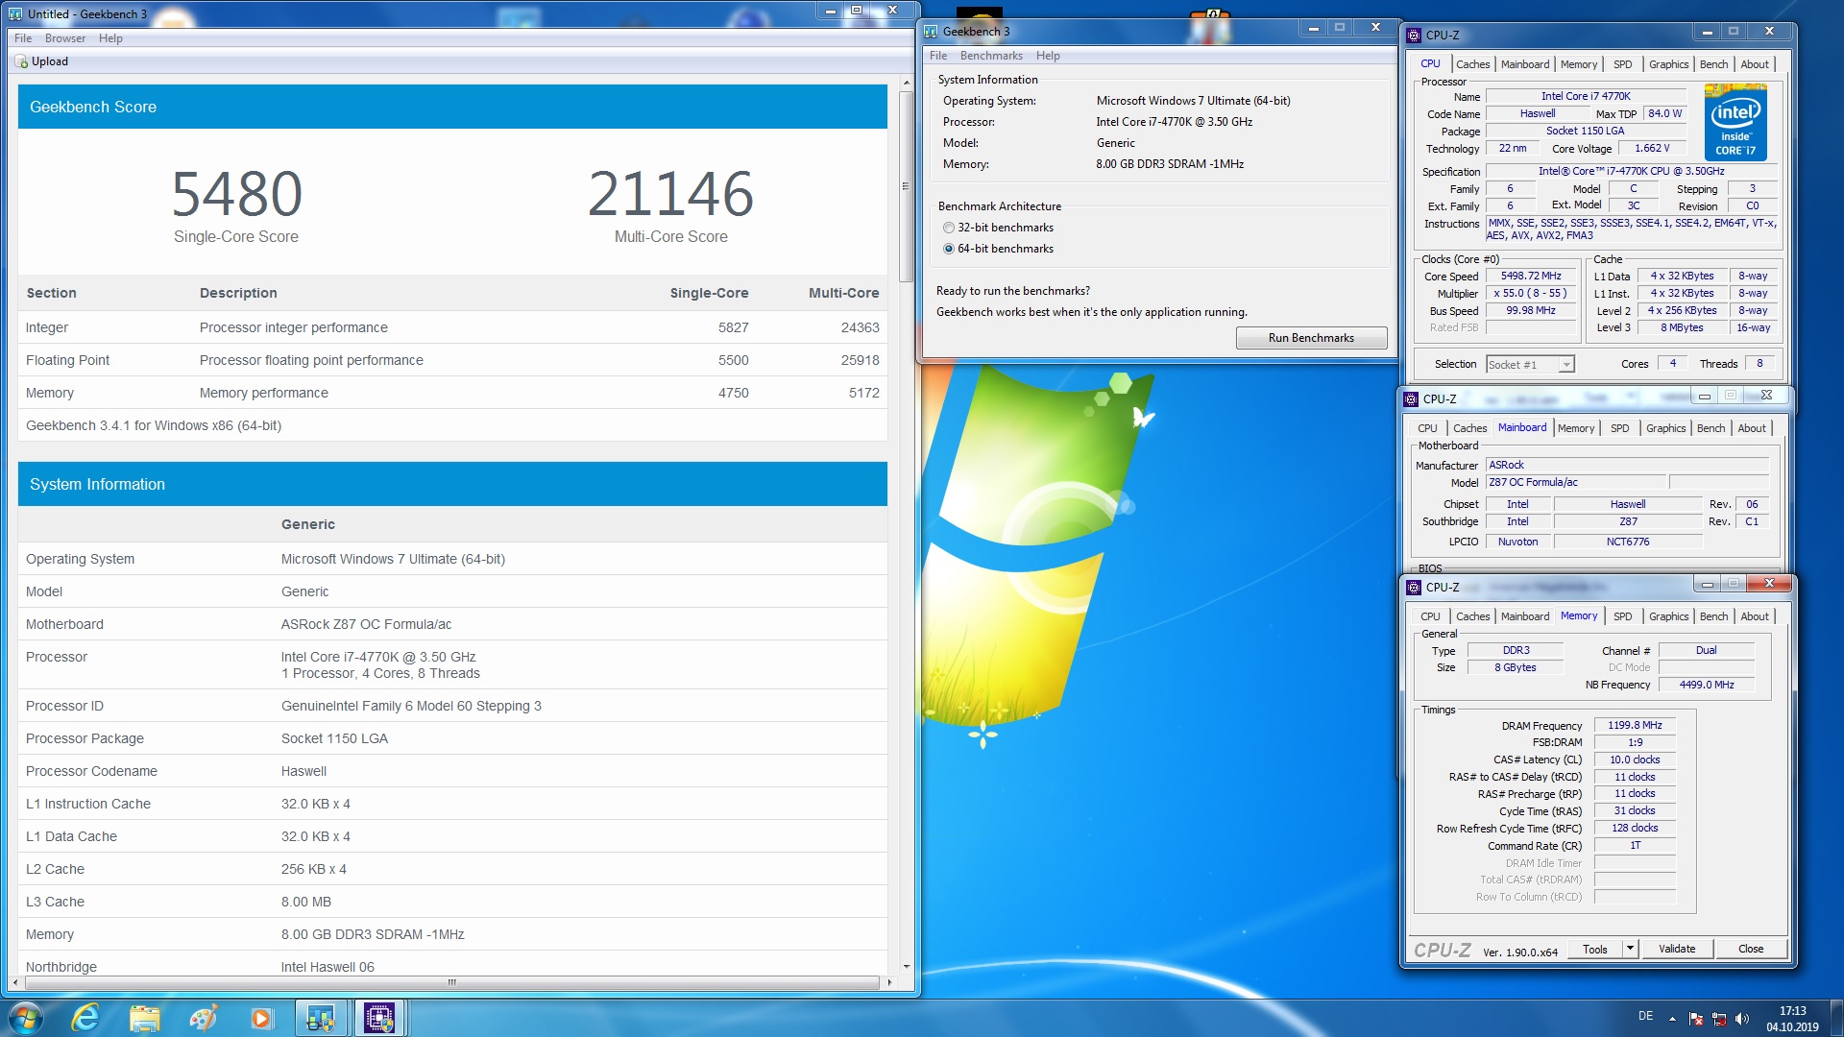Image resolution: width=1844 pixels, height=1037 pixels.
Task: Open Help menu in Untitled Geekbench window
Action: pyautogui.click(x=110, y=38)
